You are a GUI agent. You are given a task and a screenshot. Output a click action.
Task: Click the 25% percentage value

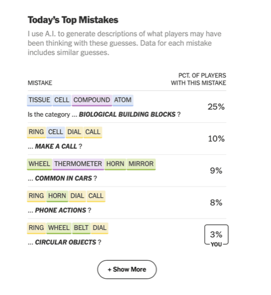(216, 107)
